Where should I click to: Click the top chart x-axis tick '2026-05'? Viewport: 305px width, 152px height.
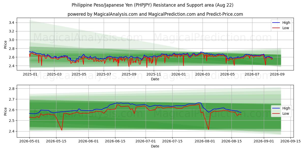coord(227,74)
